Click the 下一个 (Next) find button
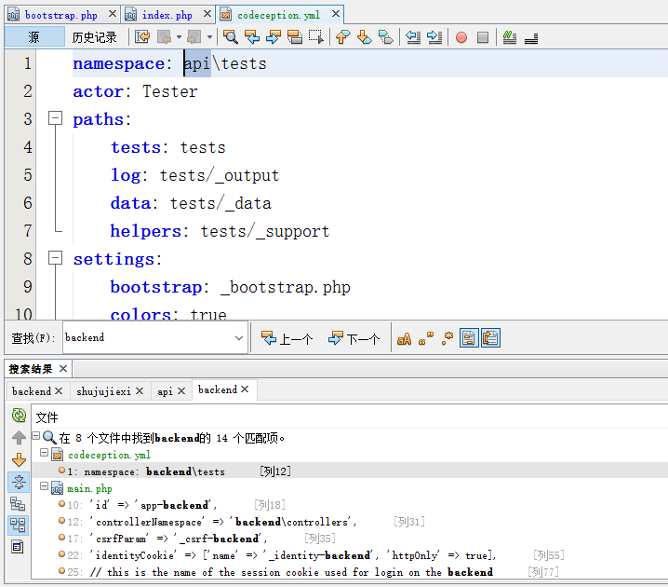 pos(354,339)
